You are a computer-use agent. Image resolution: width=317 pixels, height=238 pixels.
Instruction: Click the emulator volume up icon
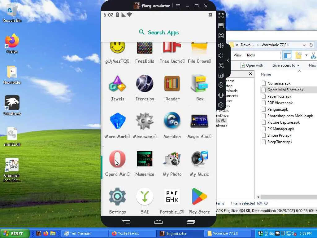[x=221, y=46]
